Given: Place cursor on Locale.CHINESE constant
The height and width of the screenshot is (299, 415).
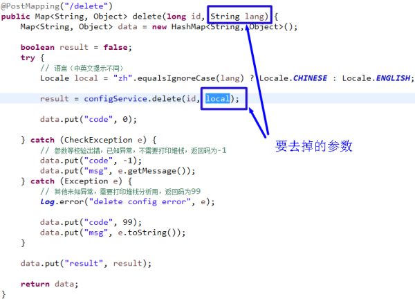Looking at the screenshot, I should tap(293, 78).
